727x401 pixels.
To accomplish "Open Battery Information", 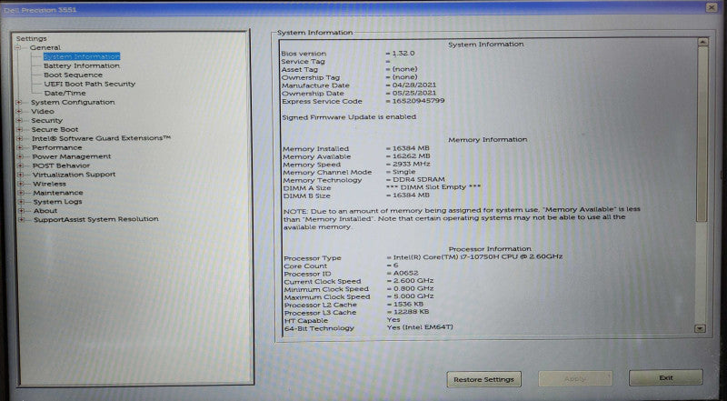I will 82,65.
